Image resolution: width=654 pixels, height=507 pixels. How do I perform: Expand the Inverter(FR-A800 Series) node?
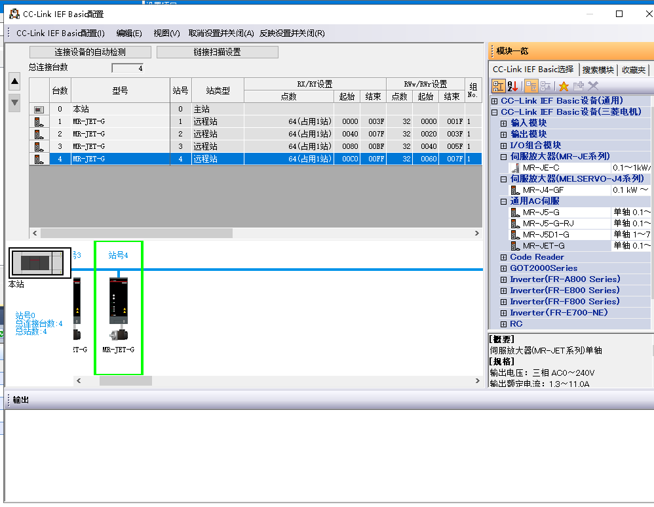(x=504, y=279)
